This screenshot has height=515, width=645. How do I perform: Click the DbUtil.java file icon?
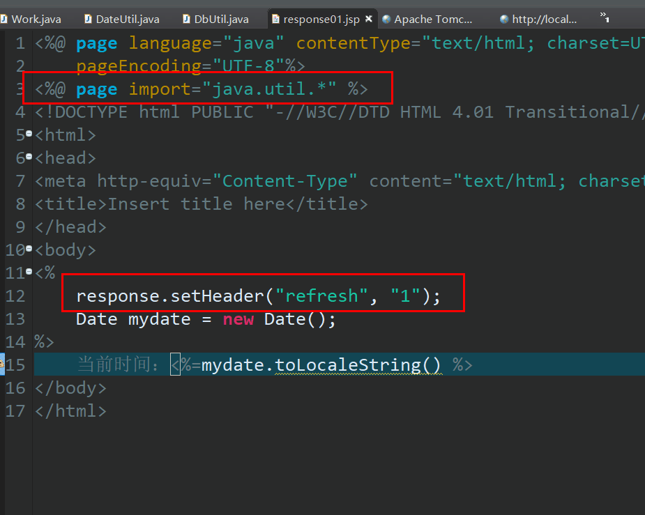pyautogui.click(x=186, y=19)
